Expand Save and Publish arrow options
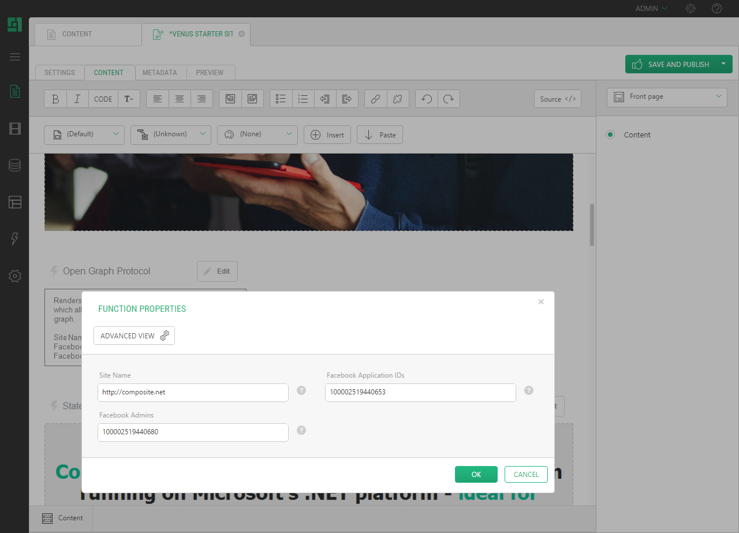Viewport: 739px width, 533px height. point(723,64)
